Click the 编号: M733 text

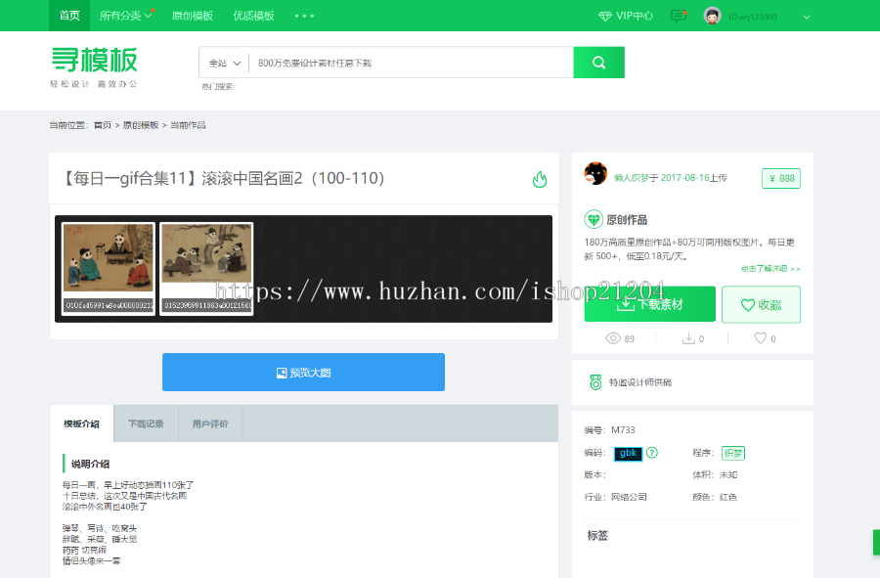[609, 430]
